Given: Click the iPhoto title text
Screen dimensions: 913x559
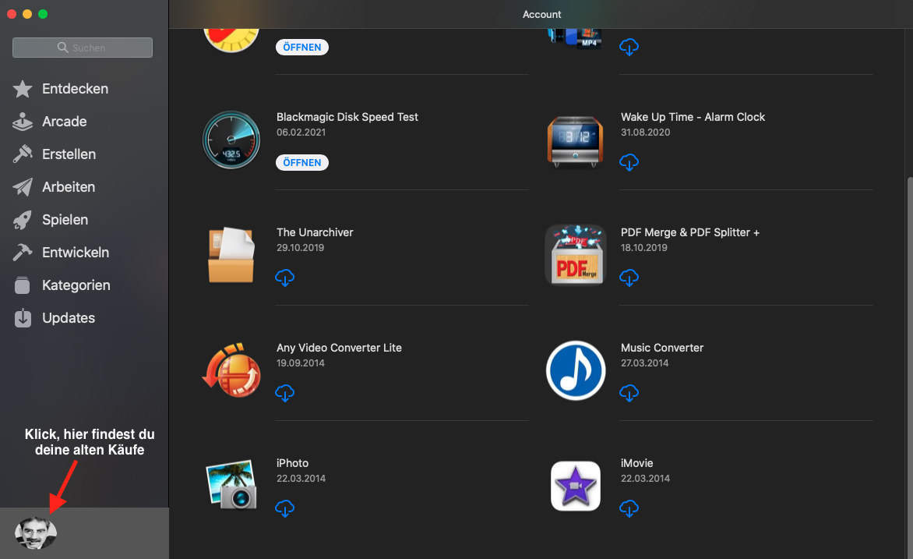Looking at the screenshot, I should click(x=292, y=463).
